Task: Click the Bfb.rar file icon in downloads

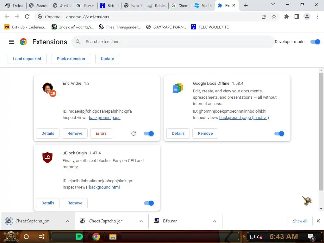Action: pyautogui.click(x=156, y=221)
